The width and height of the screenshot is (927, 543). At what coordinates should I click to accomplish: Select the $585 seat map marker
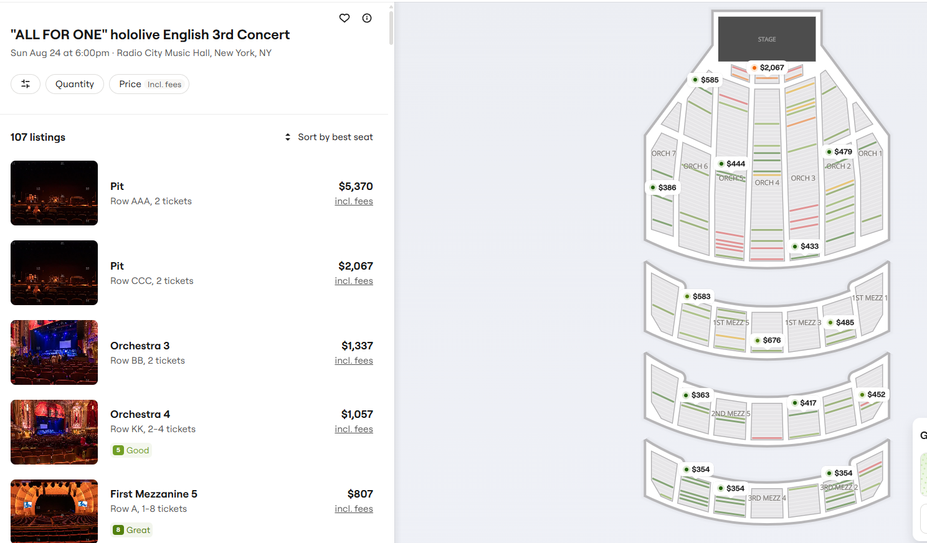pyautogui.click(x=706, y=80)
